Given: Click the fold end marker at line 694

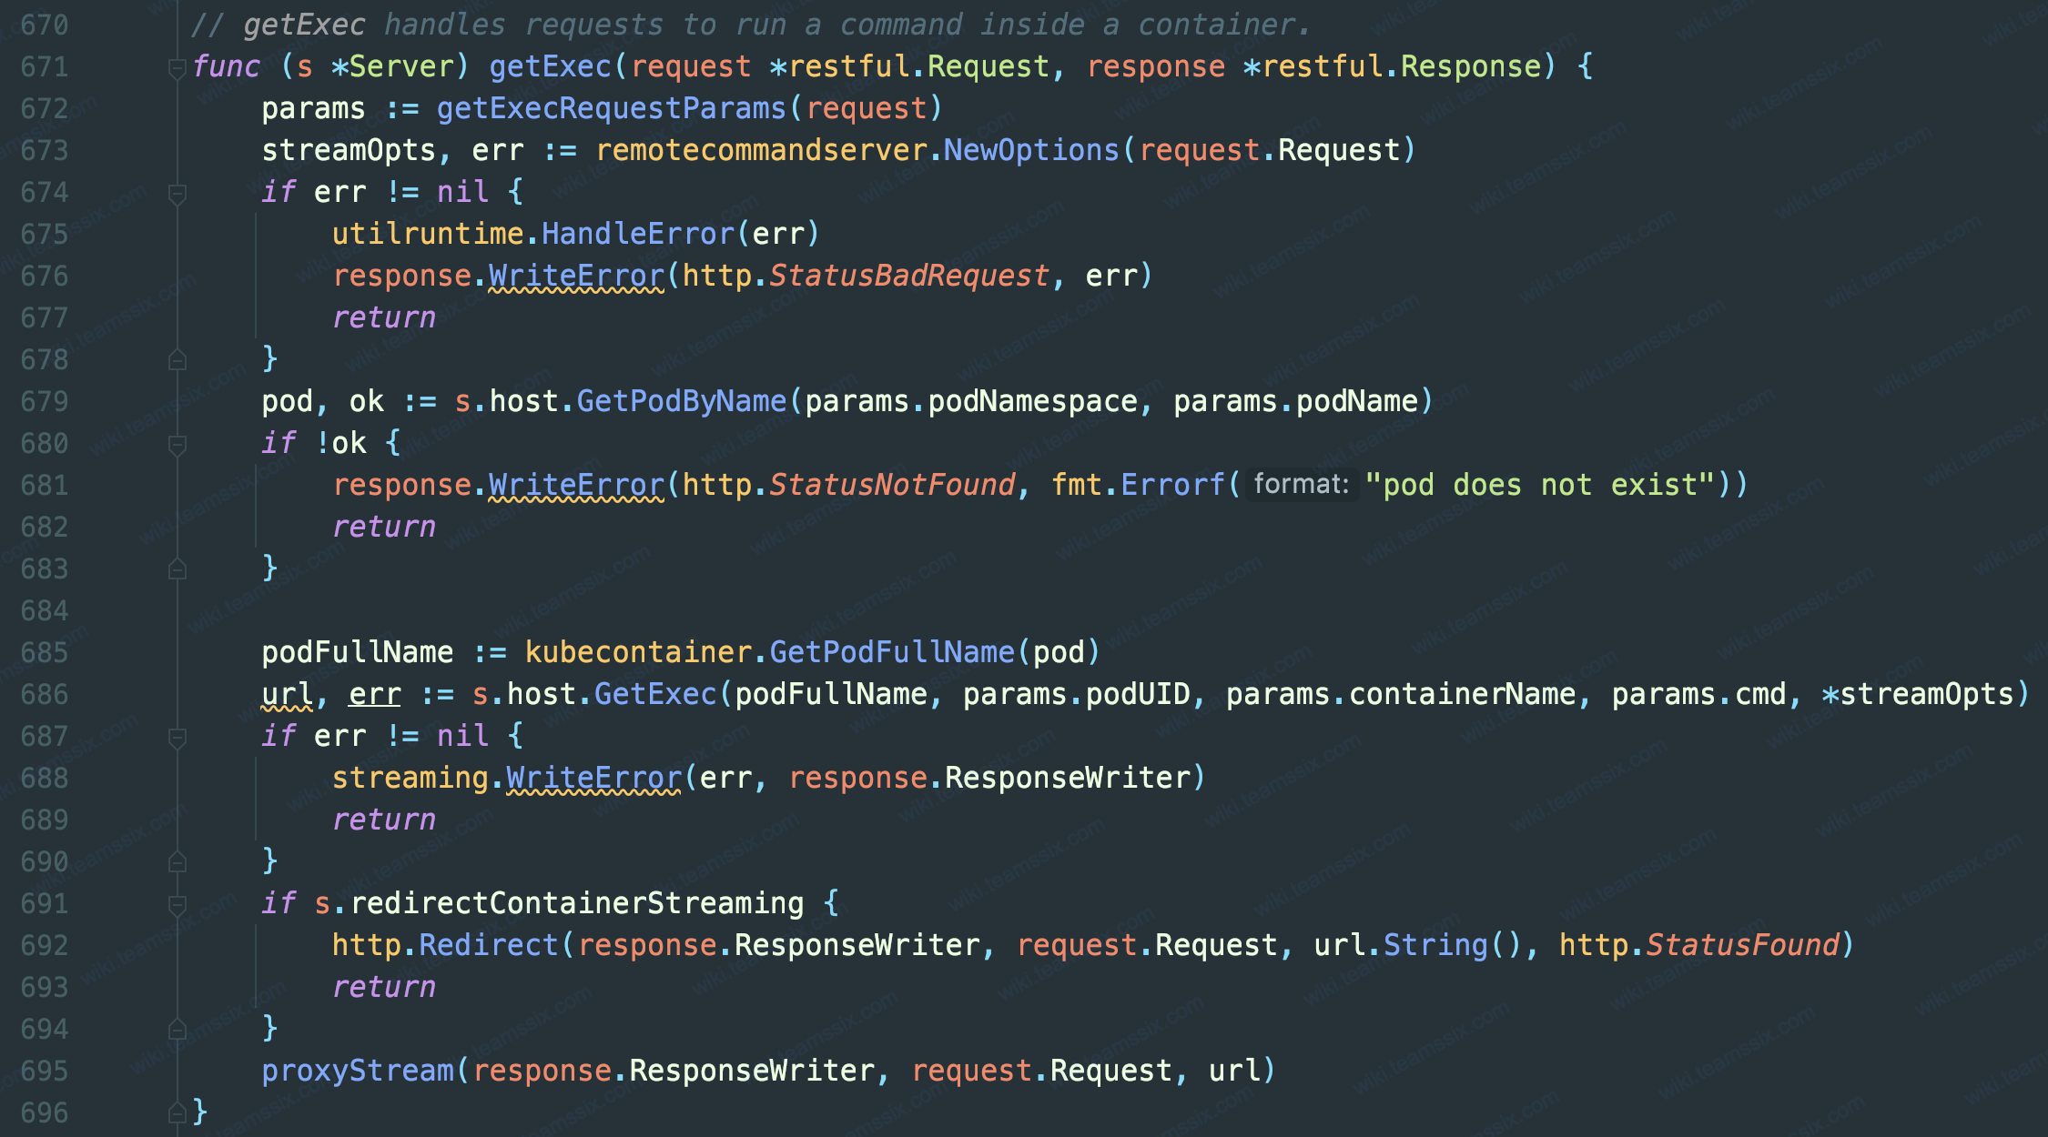Looking at the screenshot, I should 177,1030.
